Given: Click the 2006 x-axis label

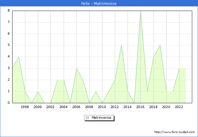Looking at the screenshot, I should click(76, 107).
